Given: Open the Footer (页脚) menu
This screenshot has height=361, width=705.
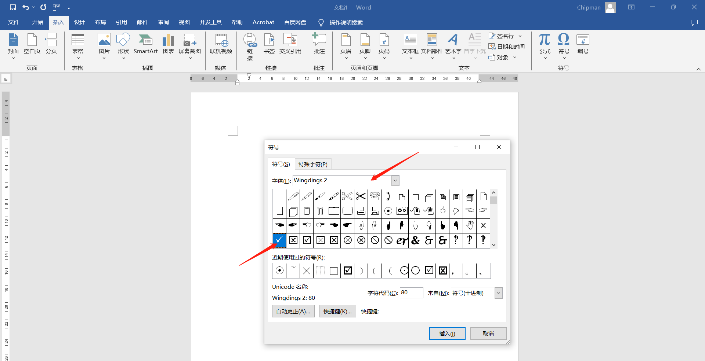Looking at the screenshot, I should 365,47.
